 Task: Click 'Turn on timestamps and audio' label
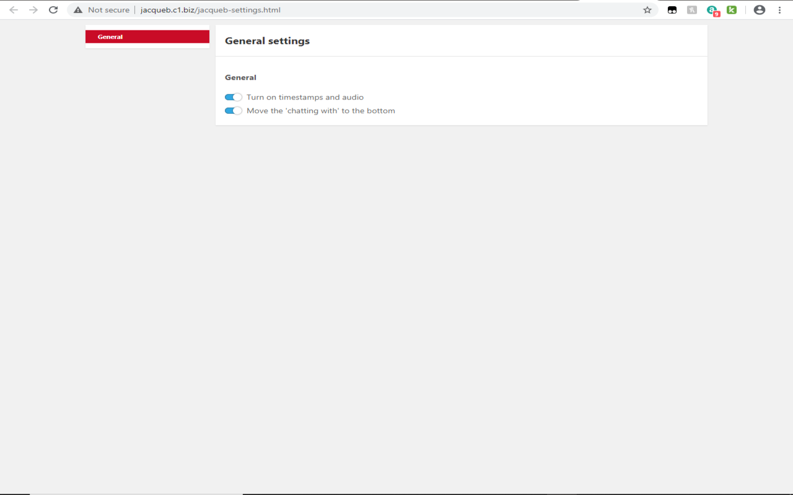[305, 97]
